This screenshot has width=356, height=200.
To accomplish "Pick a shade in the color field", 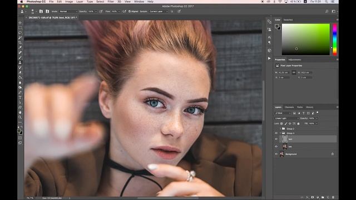I will tap(305, 39).
